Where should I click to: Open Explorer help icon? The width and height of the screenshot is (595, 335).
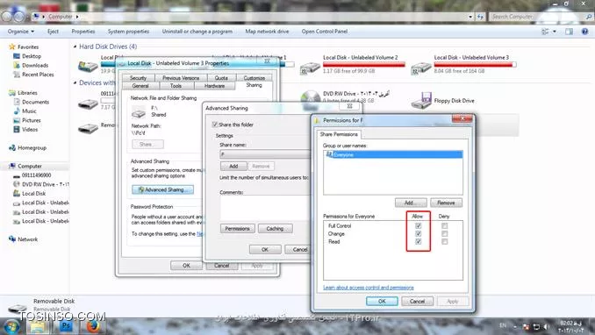584,32
